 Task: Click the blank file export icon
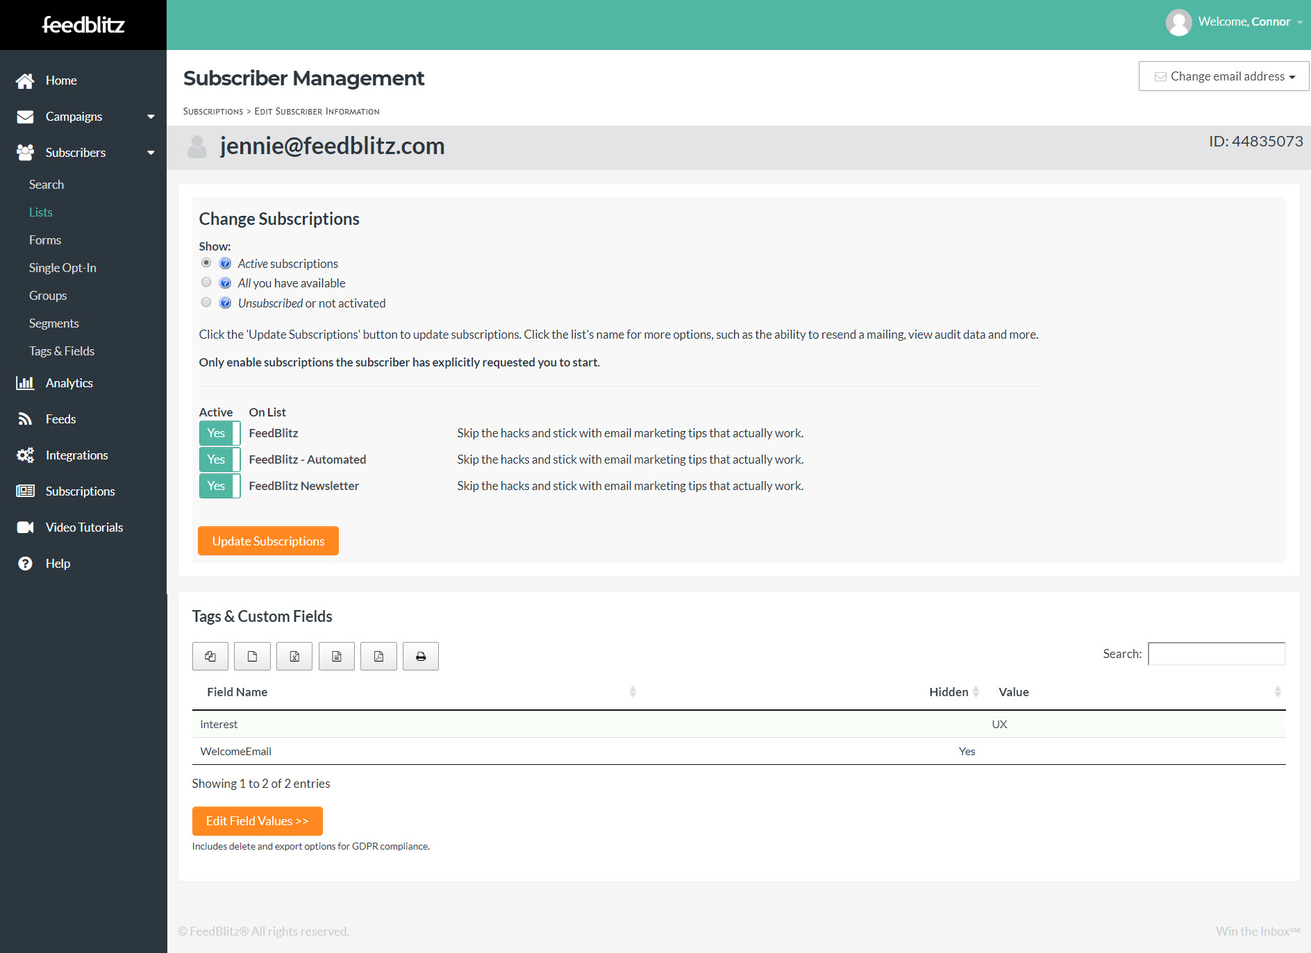tap(252, 656)
